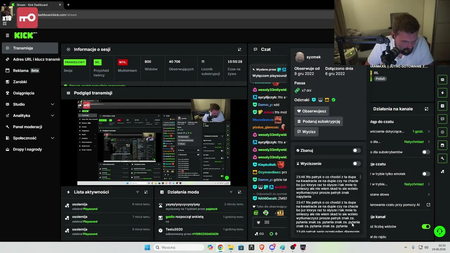This screenshot has width=450, height=253.
Task: Click the HYDROZXGADSON moderator name
Action: click(x=205, y=234)
